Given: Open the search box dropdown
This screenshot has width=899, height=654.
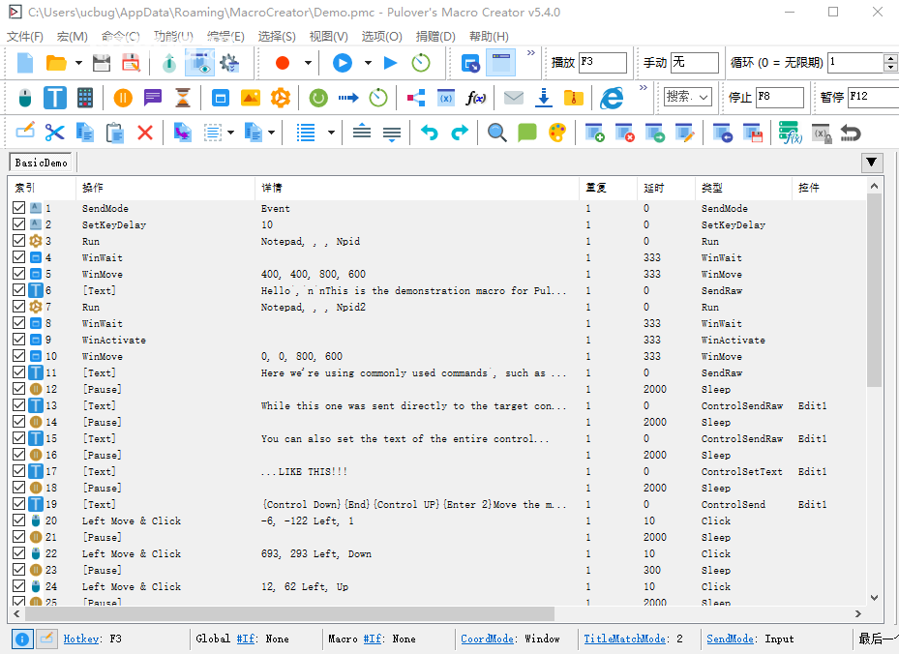Looking at the screenshot, I should click(x=704, y=97).
